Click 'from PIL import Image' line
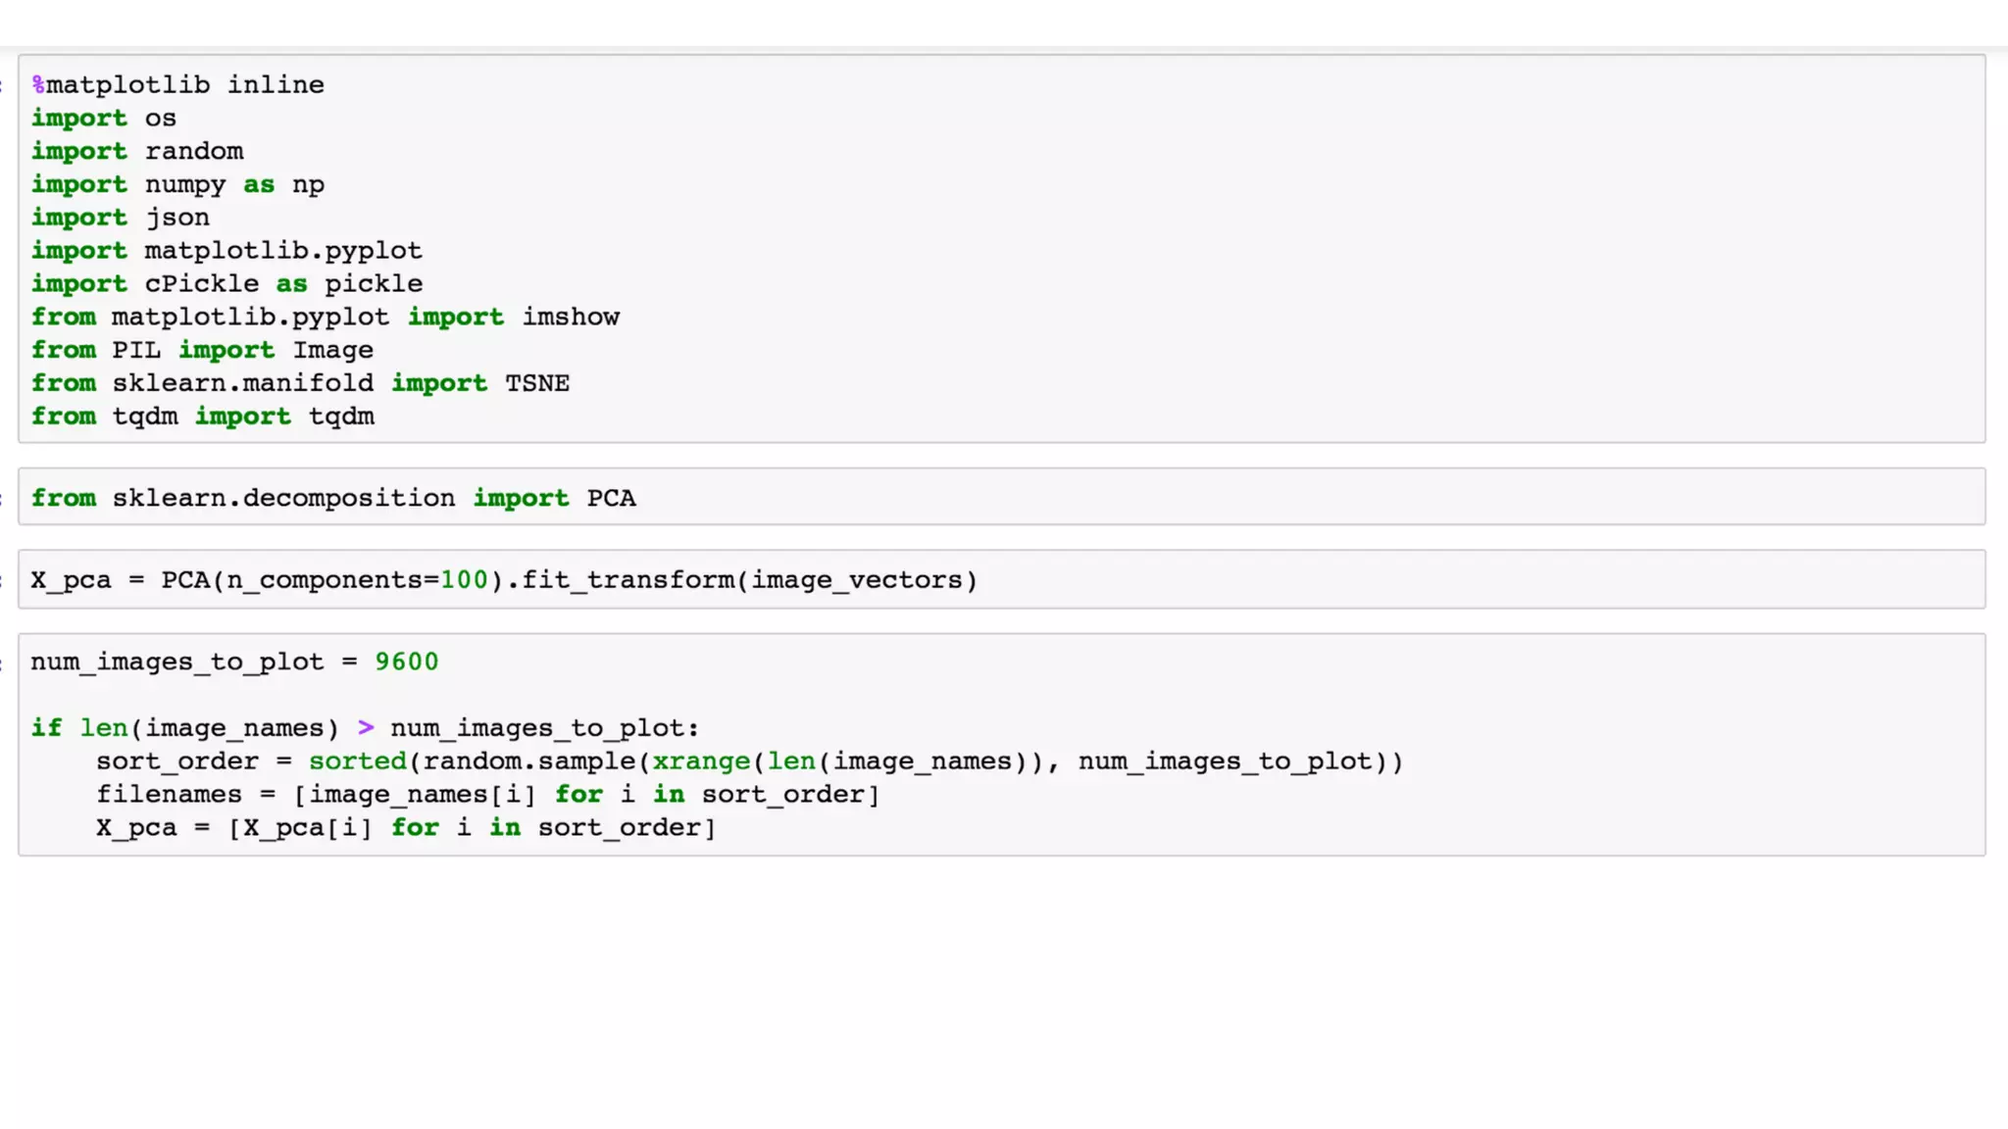The width and height of the screenshot is (2008, 1129). (202, 351)
